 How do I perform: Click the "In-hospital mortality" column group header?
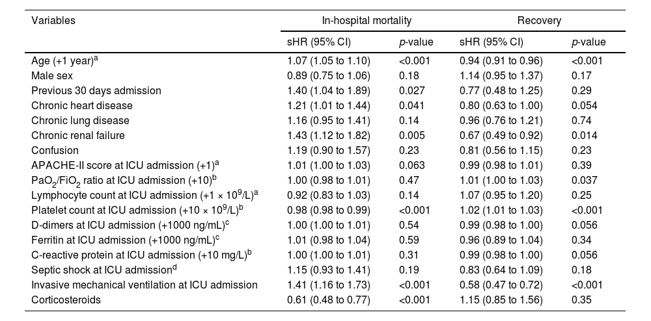[367, 20]
